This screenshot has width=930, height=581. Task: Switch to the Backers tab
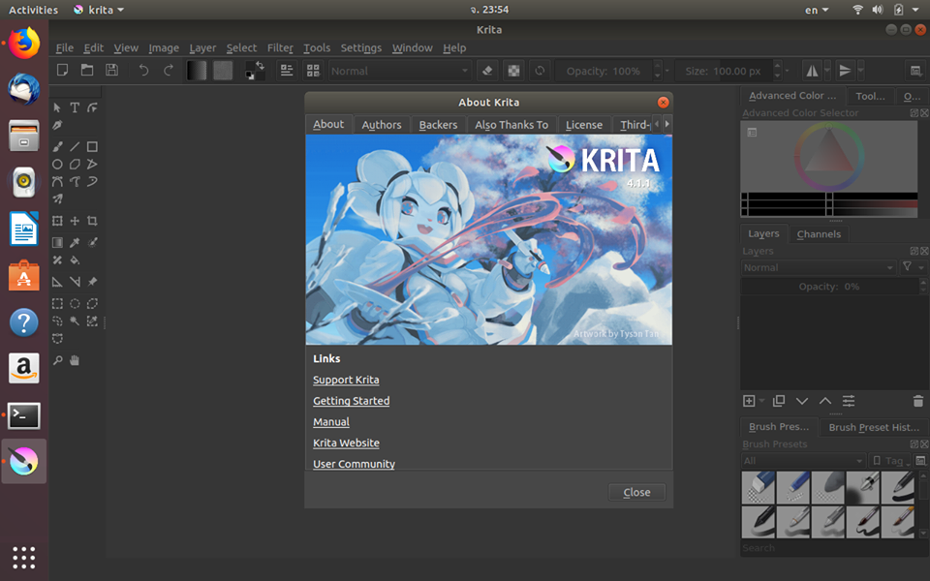coord(438,125)
